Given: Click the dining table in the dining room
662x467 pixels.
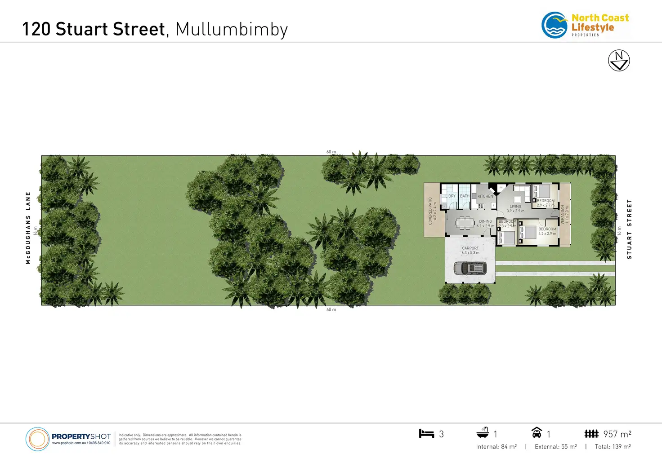Looking at the screenshot, I should [x=465, y=222].
